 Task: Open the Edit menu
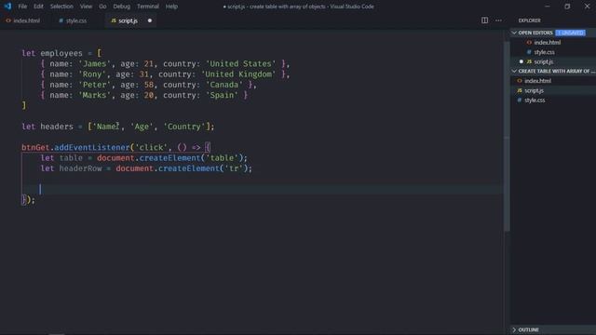38,7
